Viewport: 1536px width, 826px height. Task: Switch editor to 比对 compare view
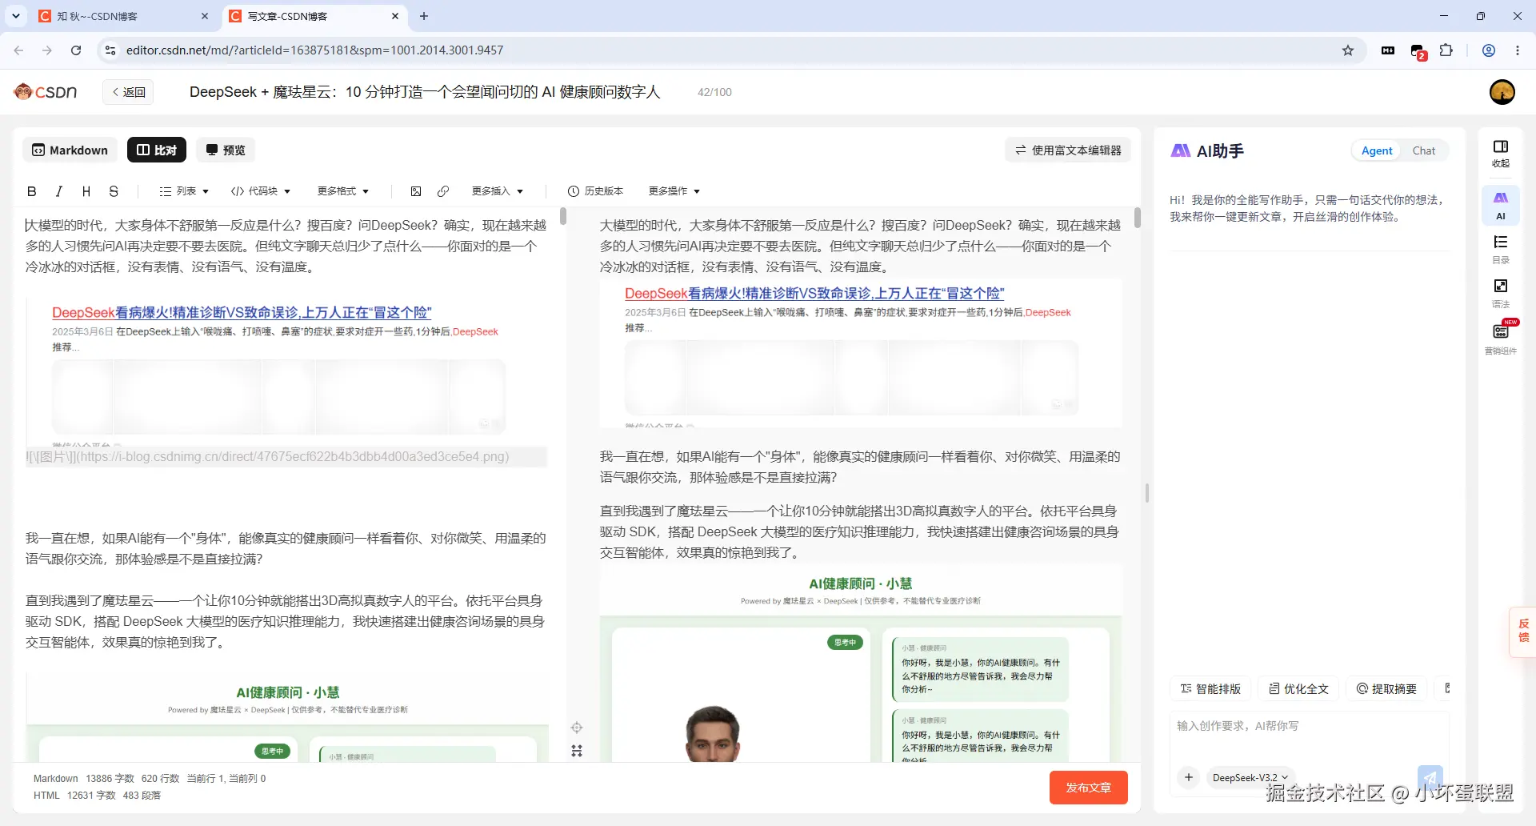point(157,150)
